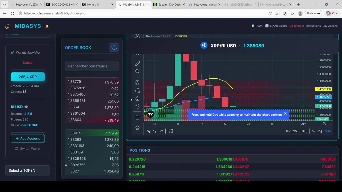Open the Object Tree layers icon
The image size is (342, 192).
click(x=137, y=128)
